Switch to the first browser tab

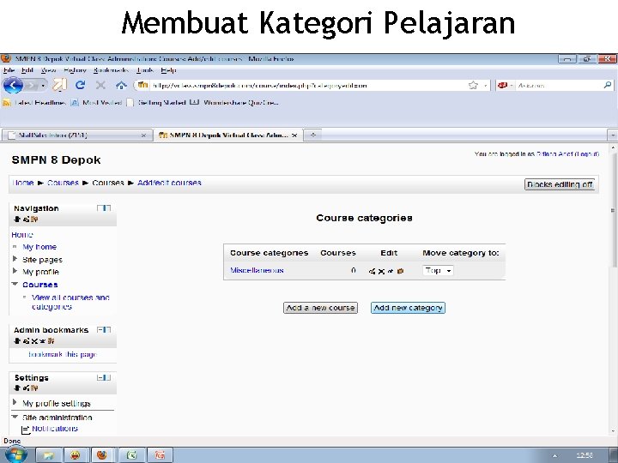coord(77,135)
